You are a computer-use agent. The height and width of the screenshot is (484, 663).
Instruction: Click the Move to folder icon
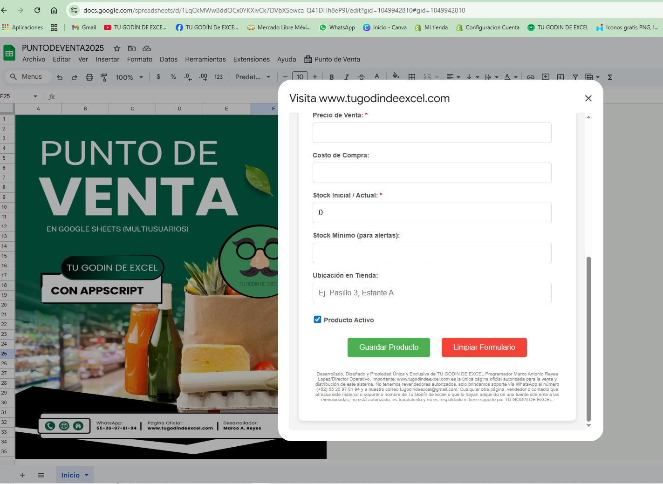(132, 48)
